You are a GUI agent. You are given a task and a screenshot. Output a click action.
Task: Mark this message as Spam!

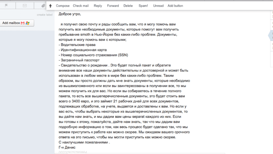tap(143, 6)
